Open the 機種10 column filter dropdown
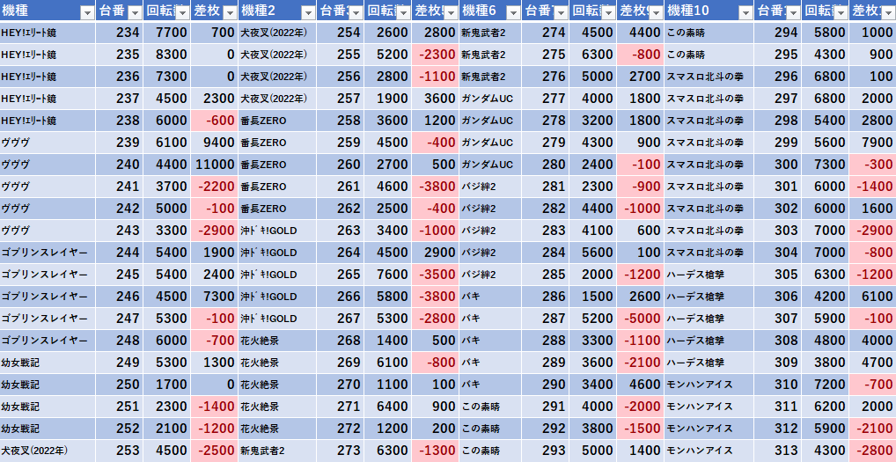Viewport: 896px width, 462px height. (x=745, y=12)
